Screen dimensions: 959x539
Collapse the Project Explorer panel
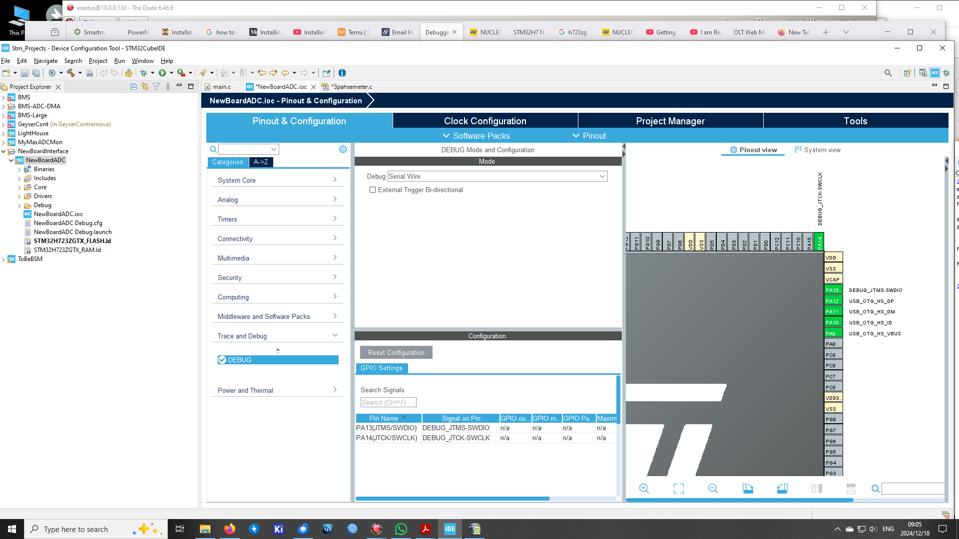pos(180,86)
